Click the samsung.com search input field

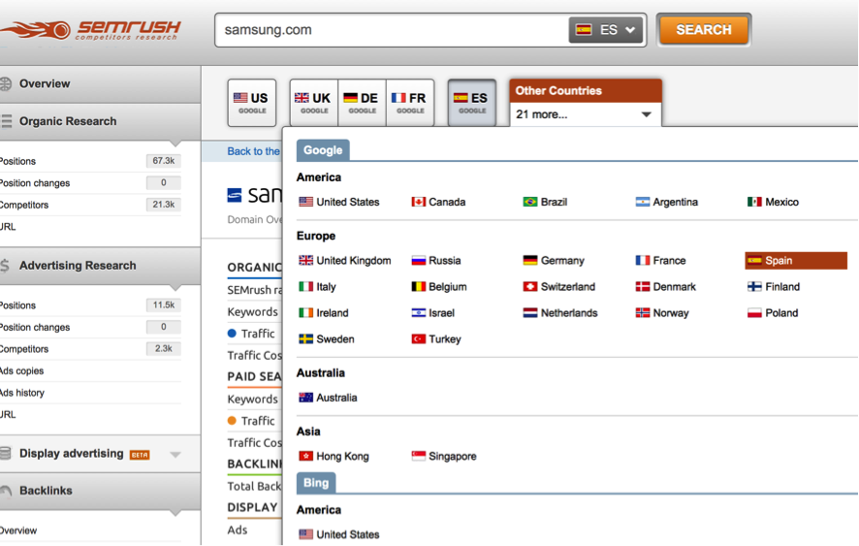(x=392, y=30)
